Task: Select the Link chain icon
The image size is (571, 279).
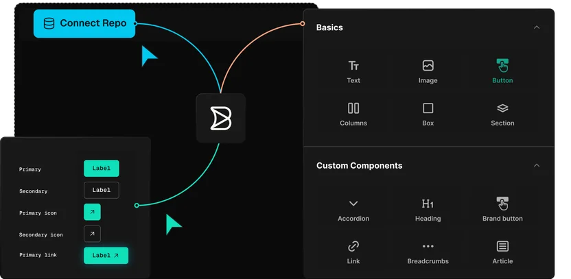Action: click(353, 246)
